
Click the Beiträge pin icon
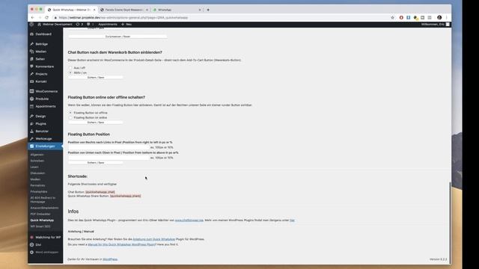click(x=31, y=44)
